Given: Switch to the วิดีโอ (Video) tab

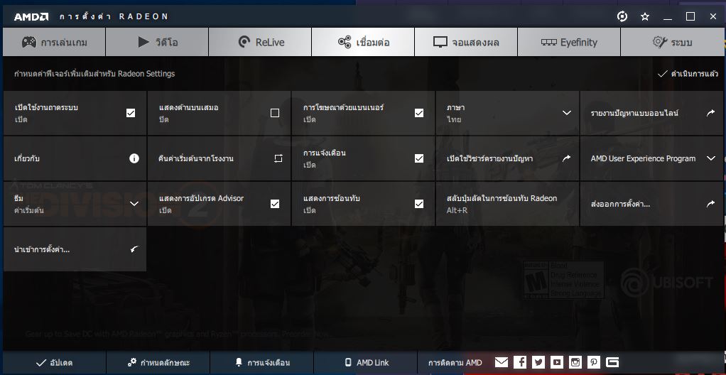Looking at the screenshot, I should 157,42.
